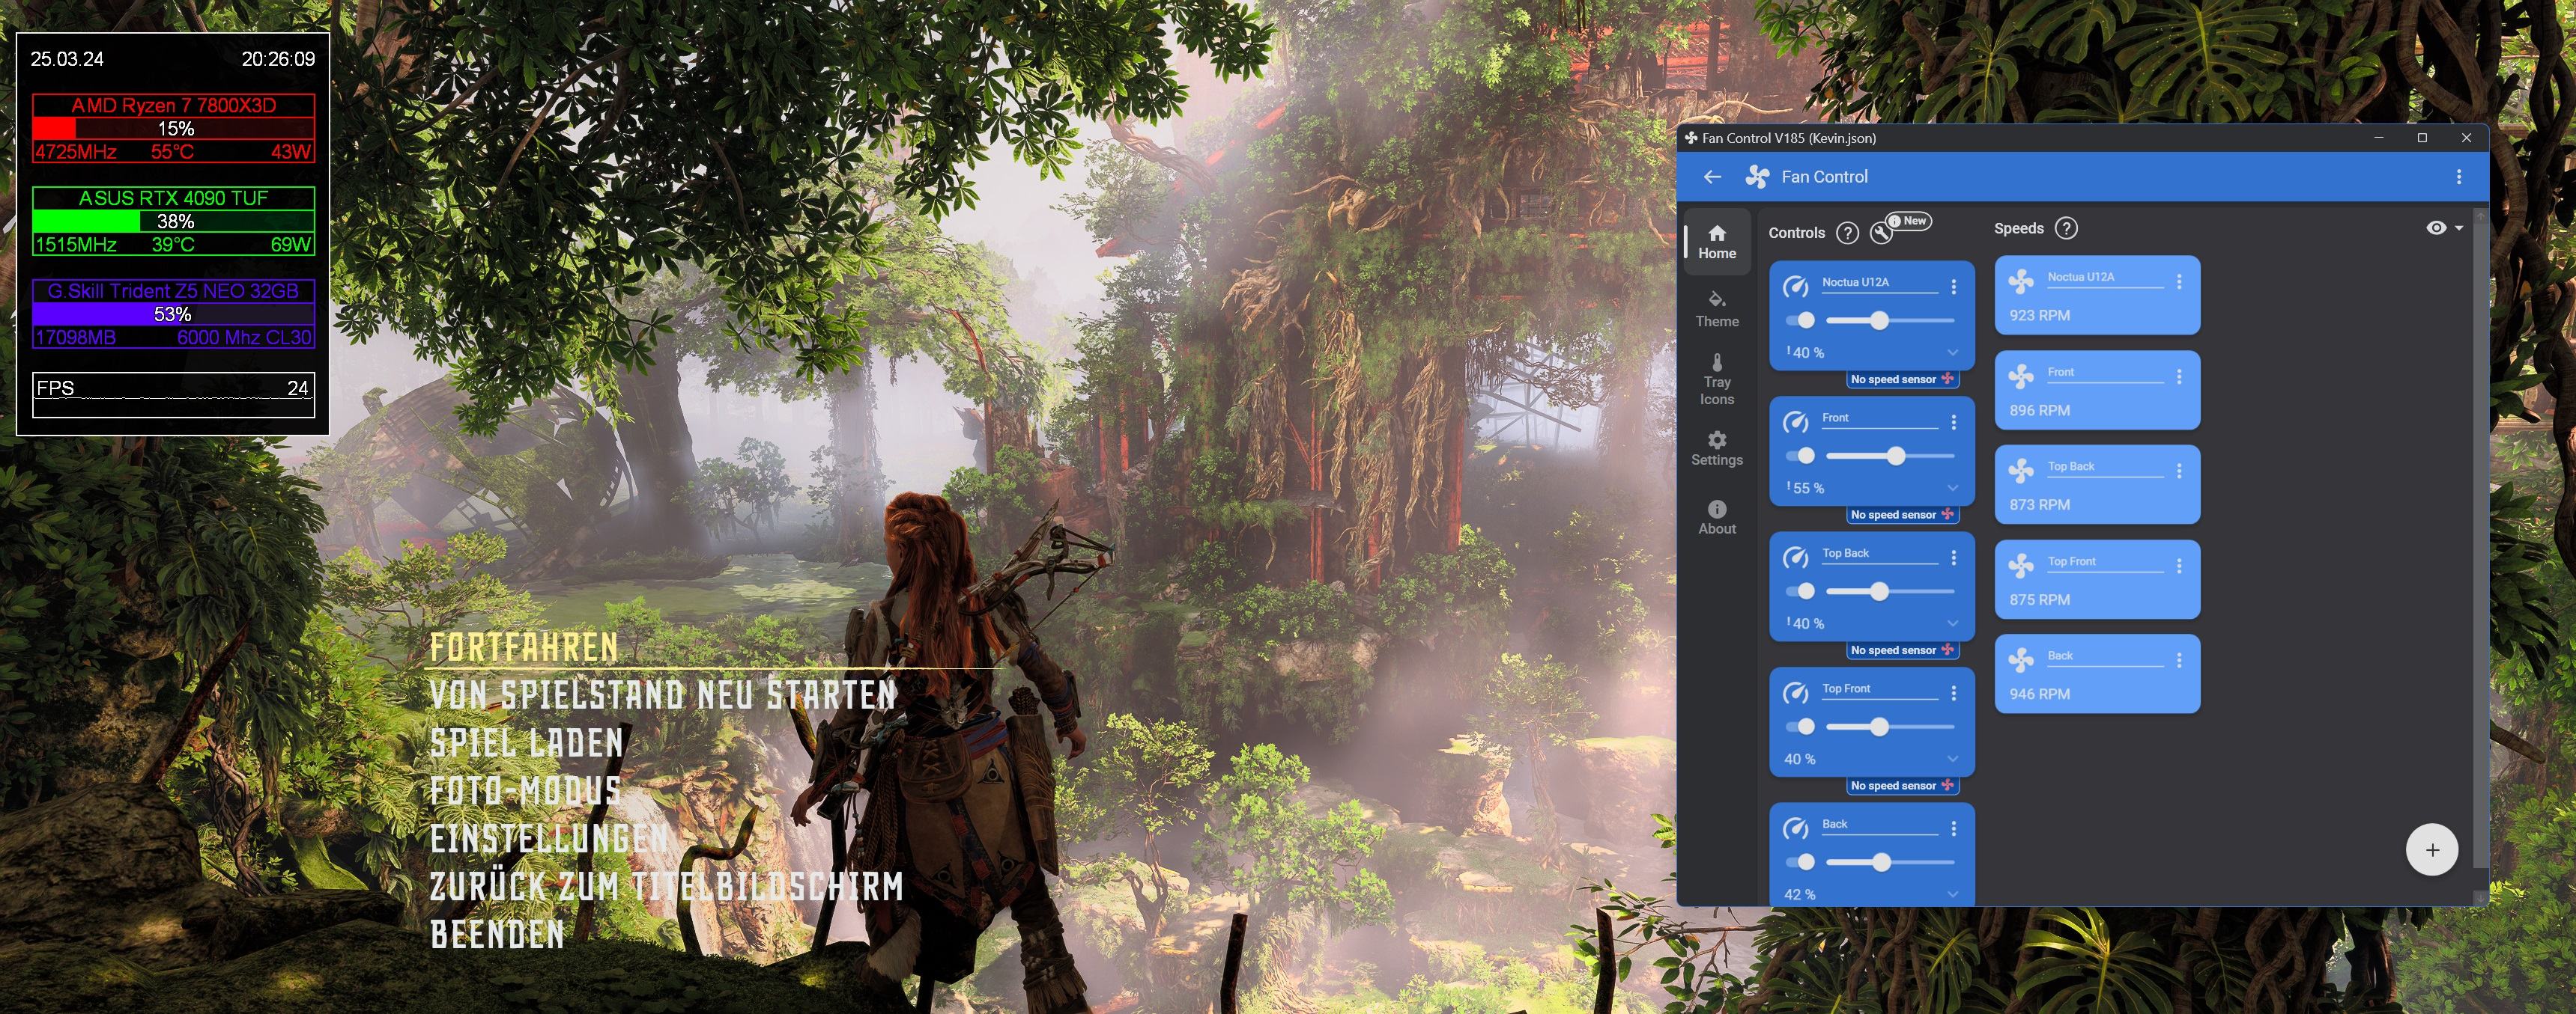This screenshot has width=2576, height=1014.
Task: Open options menu of Front control card
Action: coord(1953,423)
